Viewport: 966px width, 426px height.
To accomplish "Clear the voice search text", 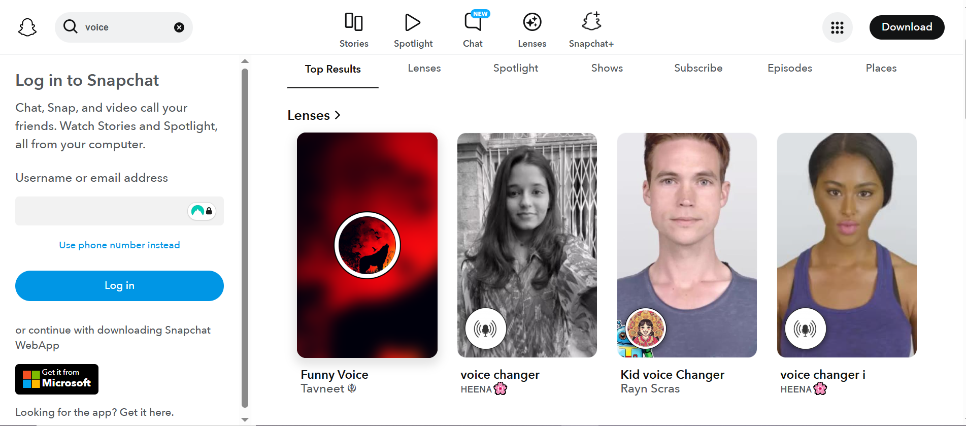I will coord(179,27).
